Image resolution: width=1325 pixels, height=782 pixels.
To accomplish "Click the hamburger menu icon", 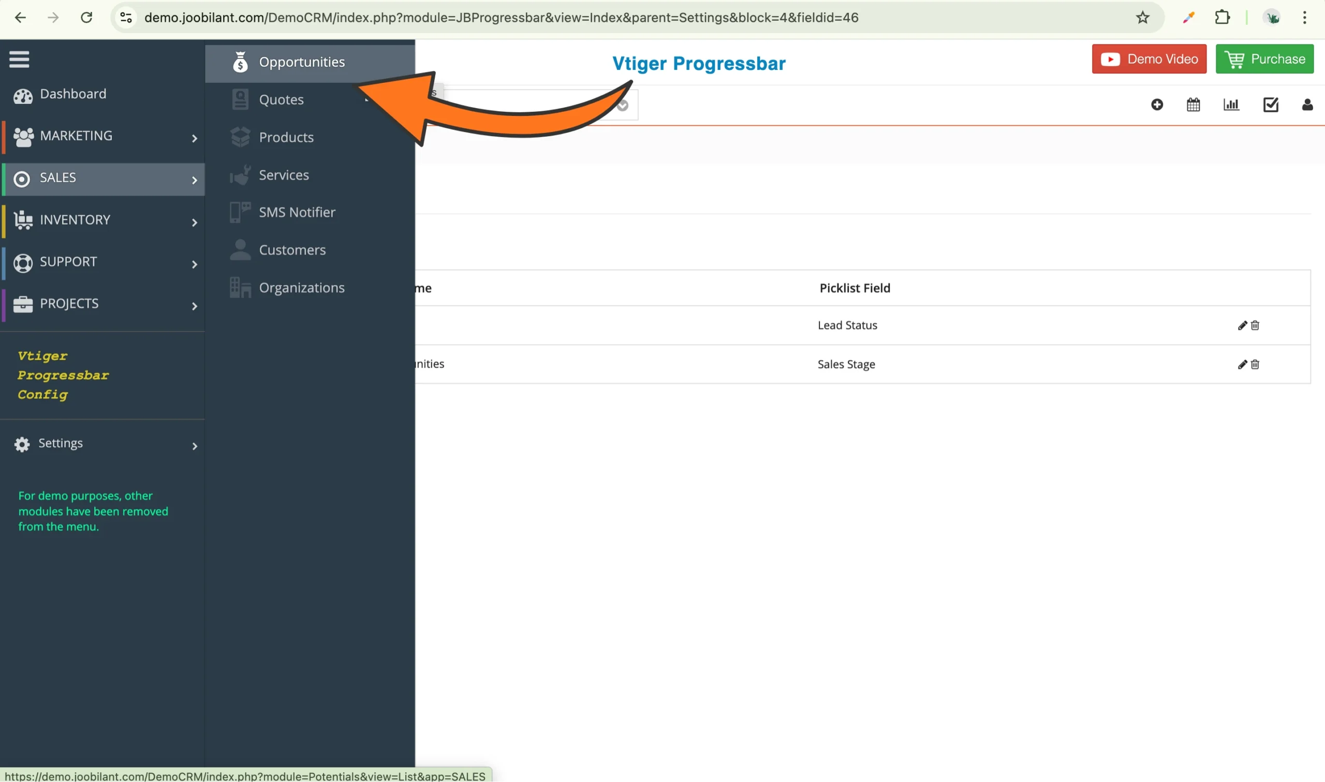I will pos(19,59).
